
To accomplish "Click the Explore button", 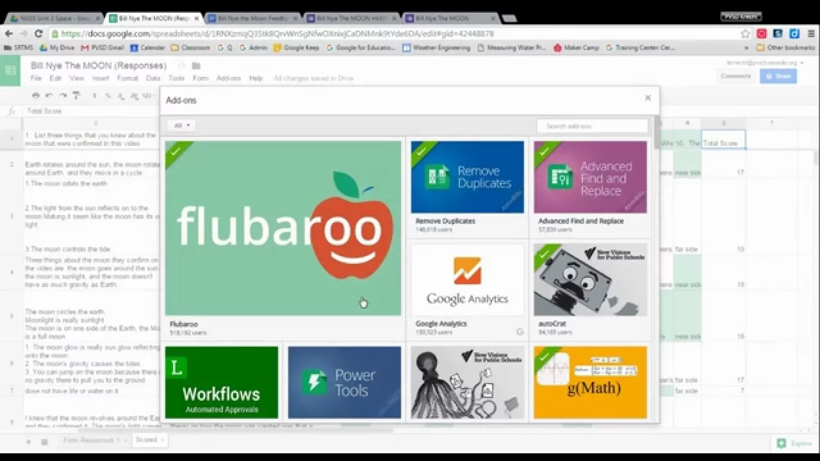I will click(794, 443).
